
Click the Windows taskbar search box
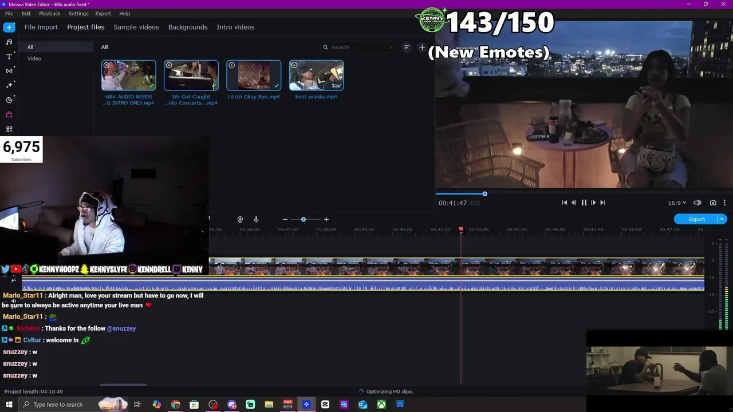pos(73,405)
